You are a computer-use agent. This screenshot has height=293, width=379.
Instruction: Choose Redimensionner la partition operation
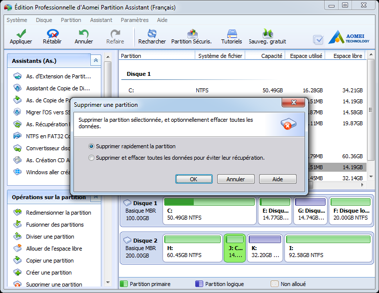tap(52, 213)
